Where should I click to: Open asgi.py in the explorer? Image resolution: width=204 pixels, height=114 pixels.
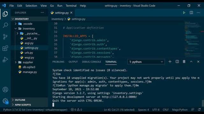(29, 43)
